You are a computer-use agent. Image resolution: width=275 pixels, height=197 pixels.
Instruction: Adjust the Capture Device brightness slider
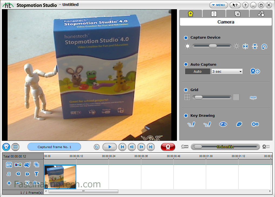[x=212, y=46]
